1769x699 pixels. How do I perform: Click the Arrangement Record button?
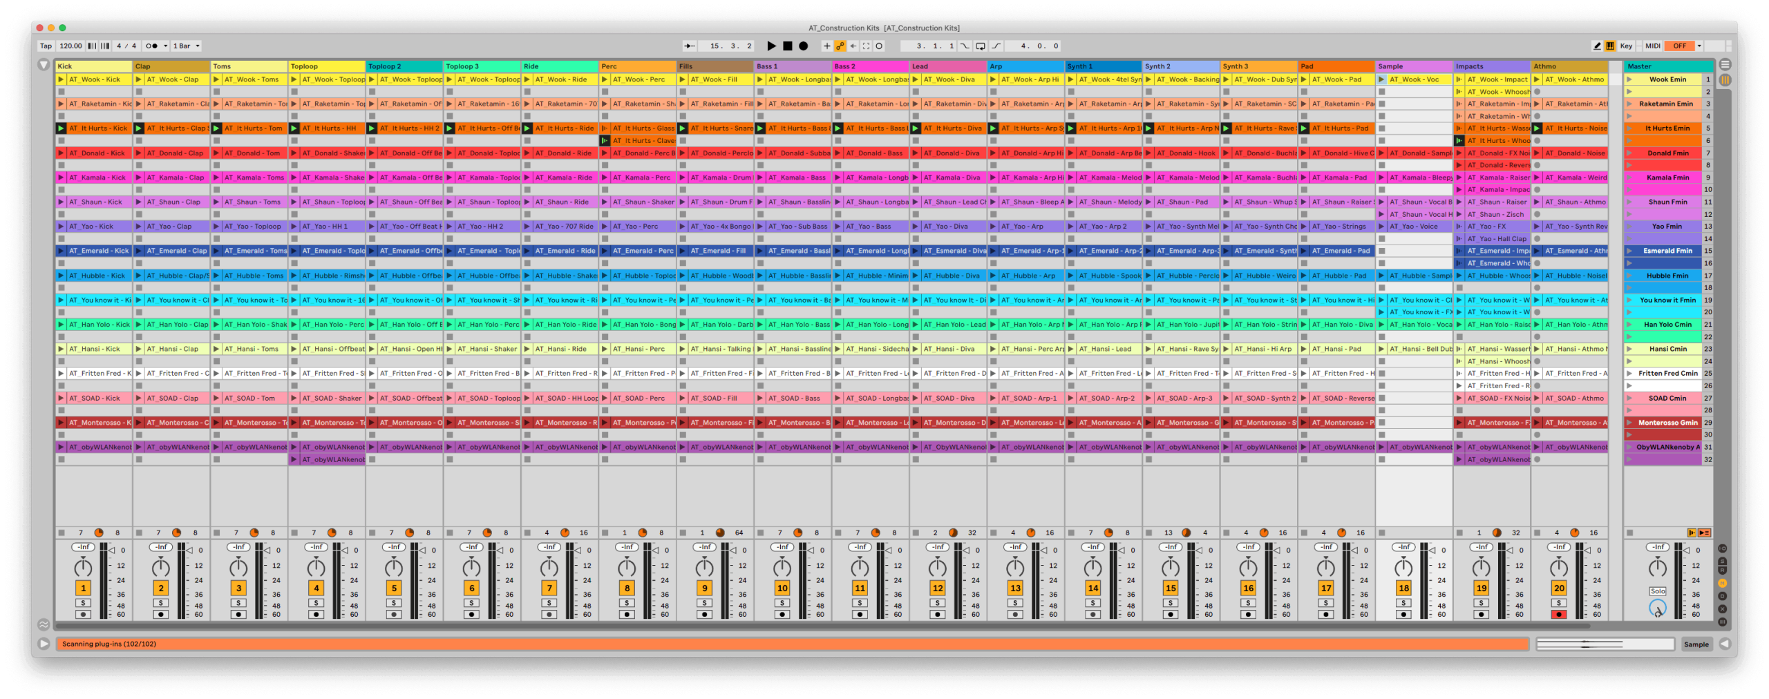[x=803, y=46]
